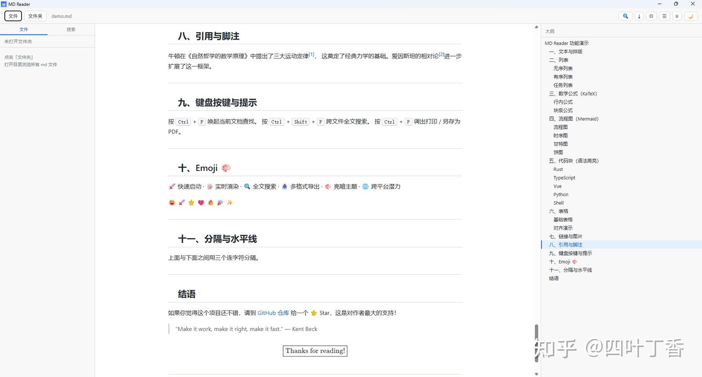Image resolution: width=702 pixels, height=377 pixels.
Task: Click the vertical scrollbar thumb
Action: pos(537,343)
